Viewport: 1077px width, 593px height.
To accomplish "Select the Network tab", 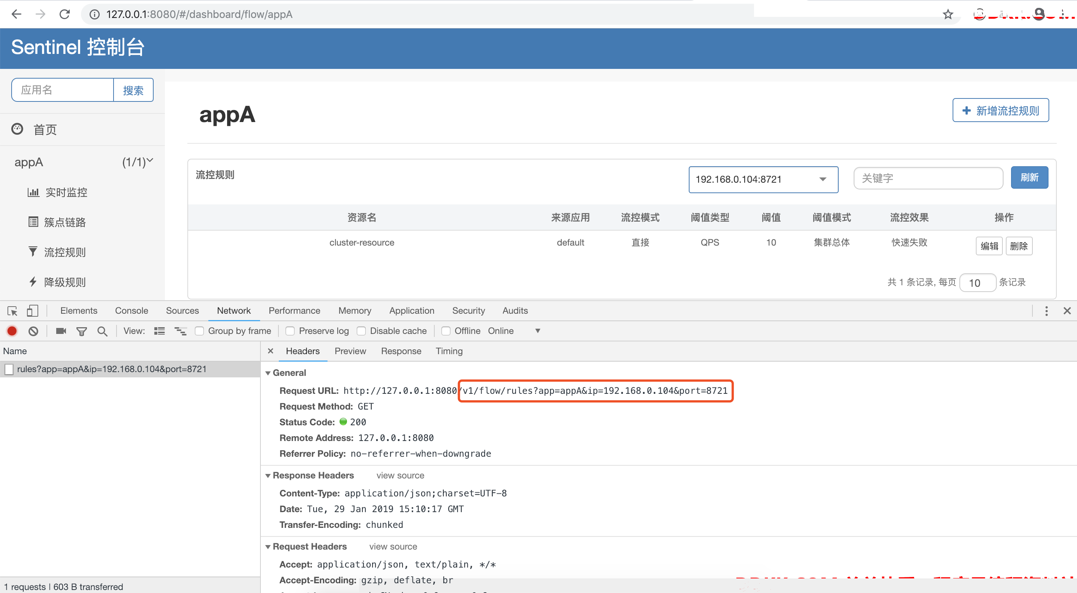I will (x=234, y=311).
